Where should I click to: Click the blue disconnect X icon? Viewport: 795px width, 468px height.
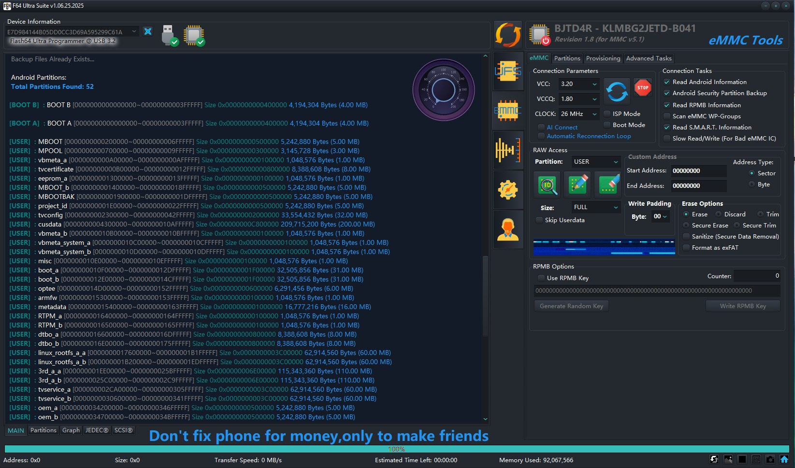(148, 31)
